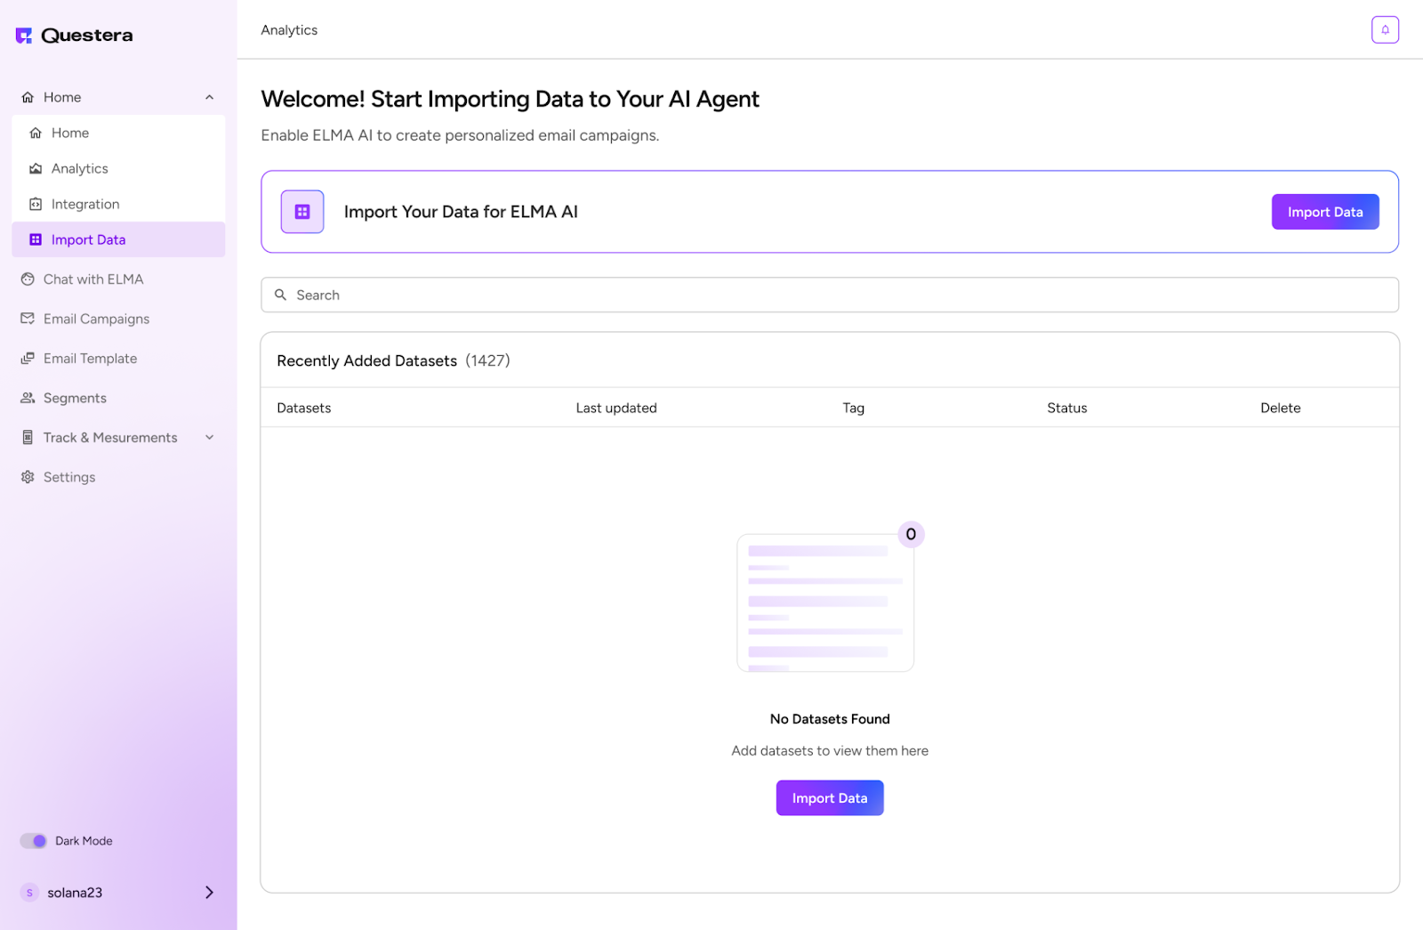
Task: Open Analytics in the sidebar
Action: (79, 168)
